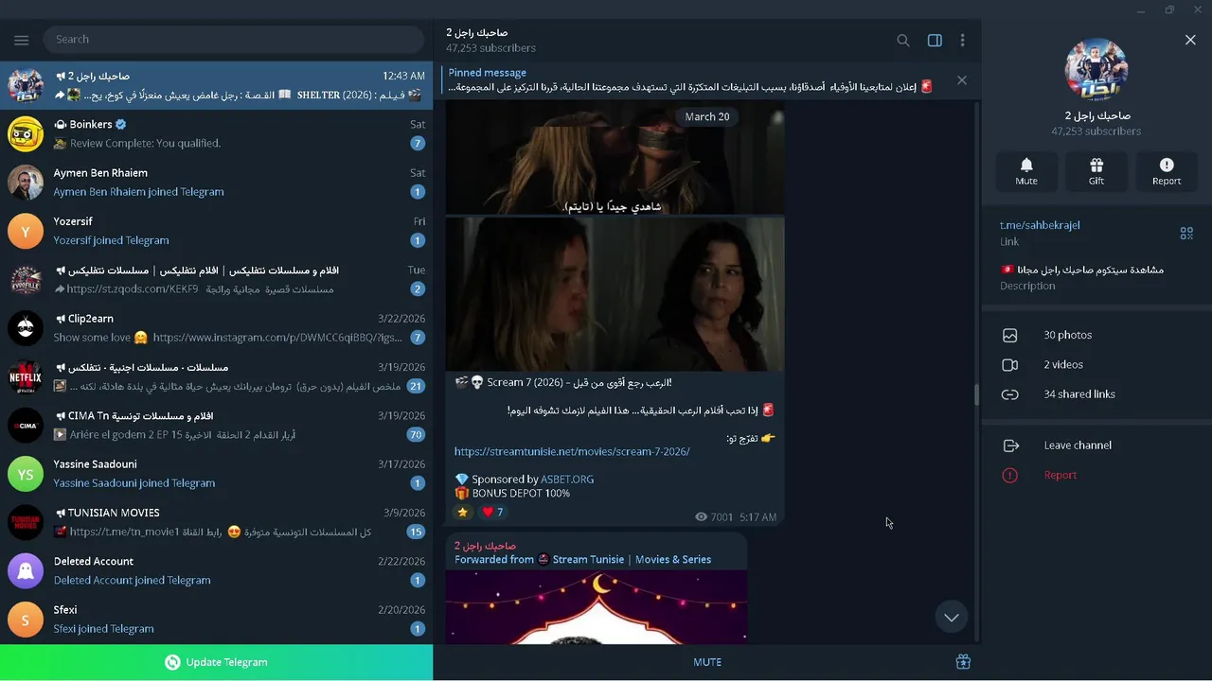Click Update Telegram banner

point(216,662)
